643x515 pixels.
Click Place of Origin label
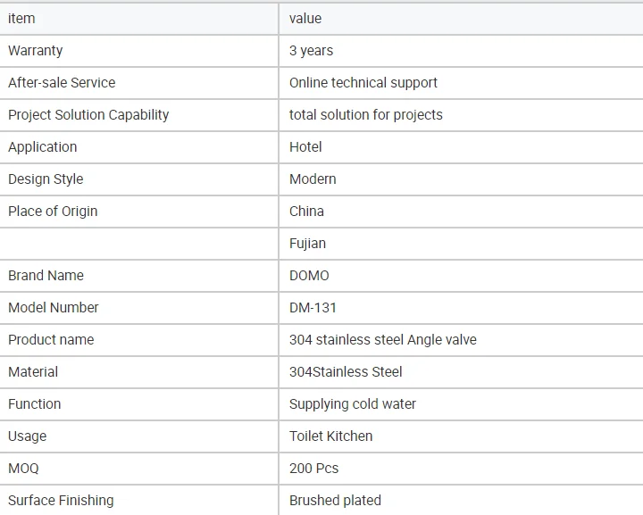53,212
